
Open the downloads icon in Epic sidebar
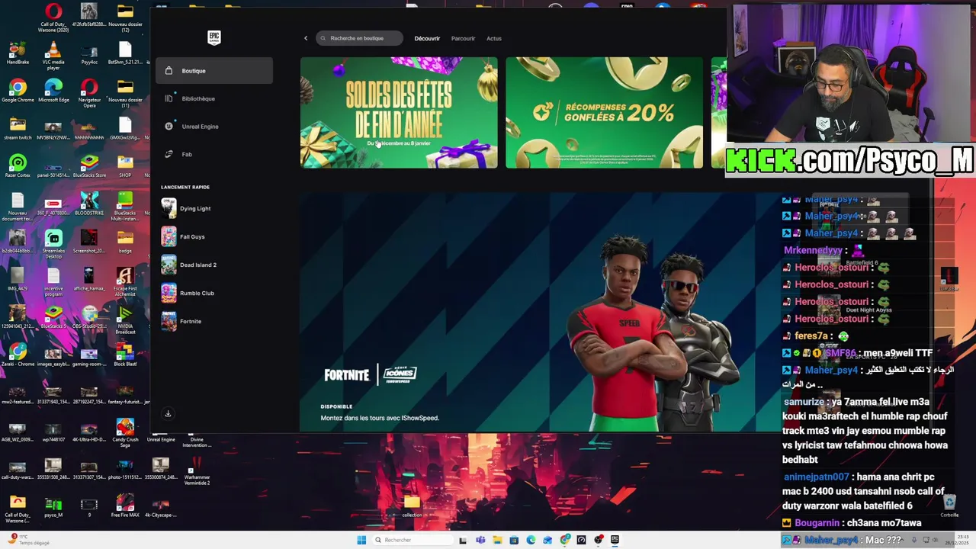click(169, 413)
